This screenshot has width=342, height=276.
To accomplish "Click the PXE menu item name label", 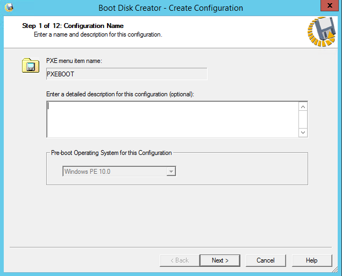I will [74, 61].
